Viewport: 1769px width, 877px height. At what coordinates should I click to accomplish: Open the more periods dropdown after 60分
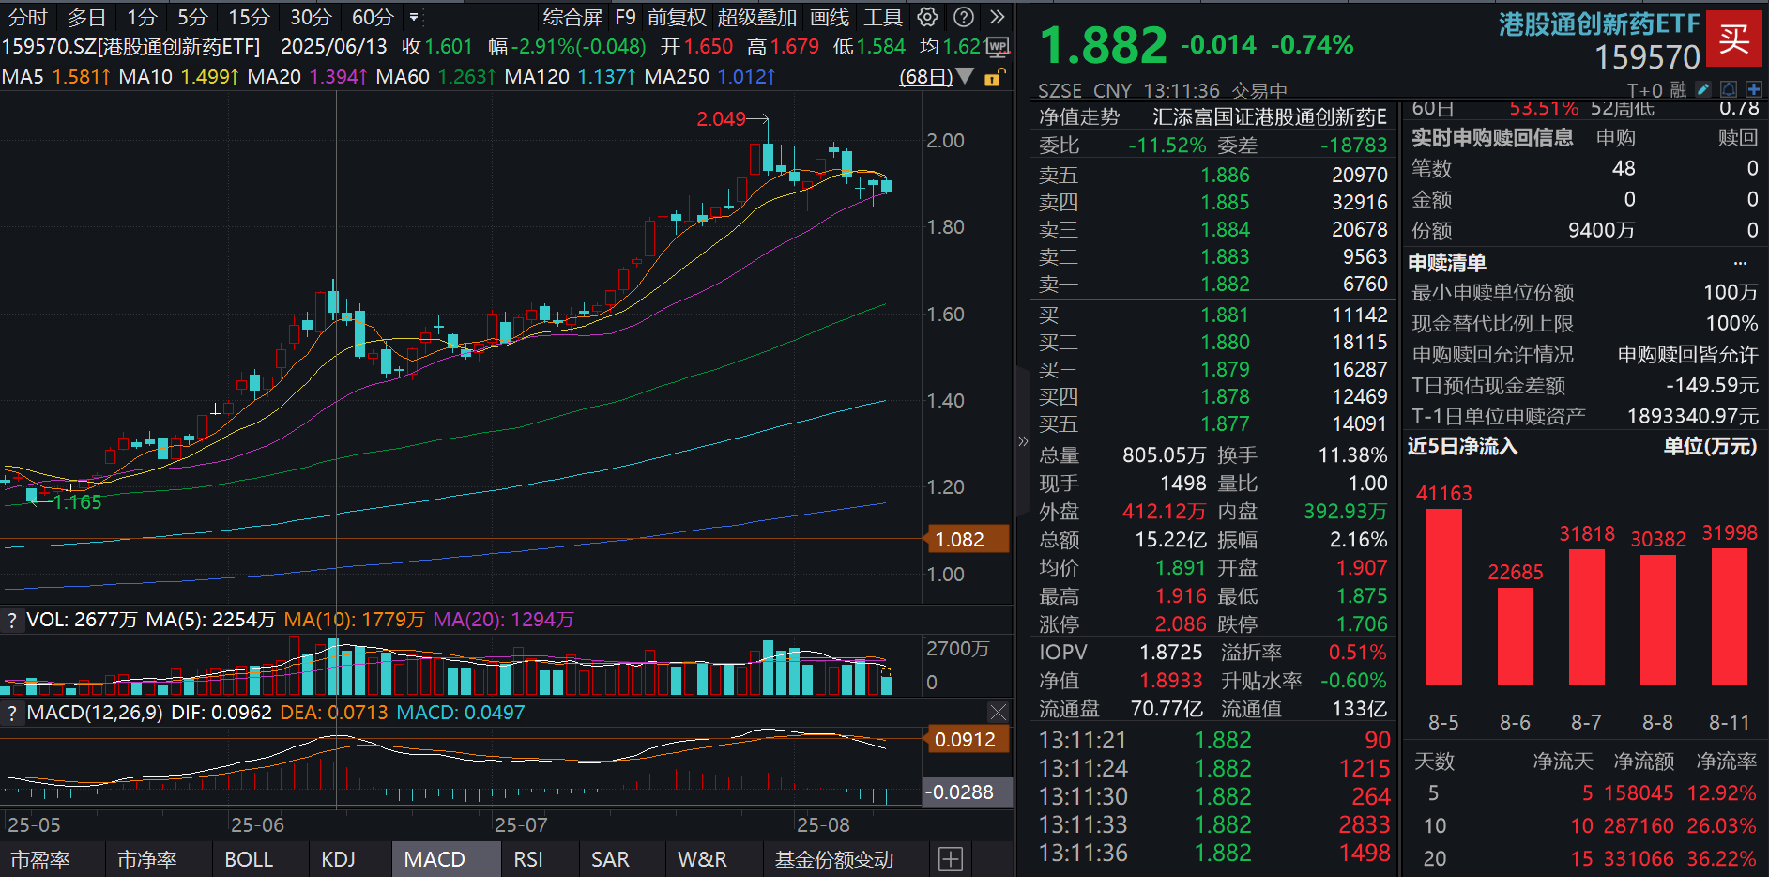pos(415,17)
